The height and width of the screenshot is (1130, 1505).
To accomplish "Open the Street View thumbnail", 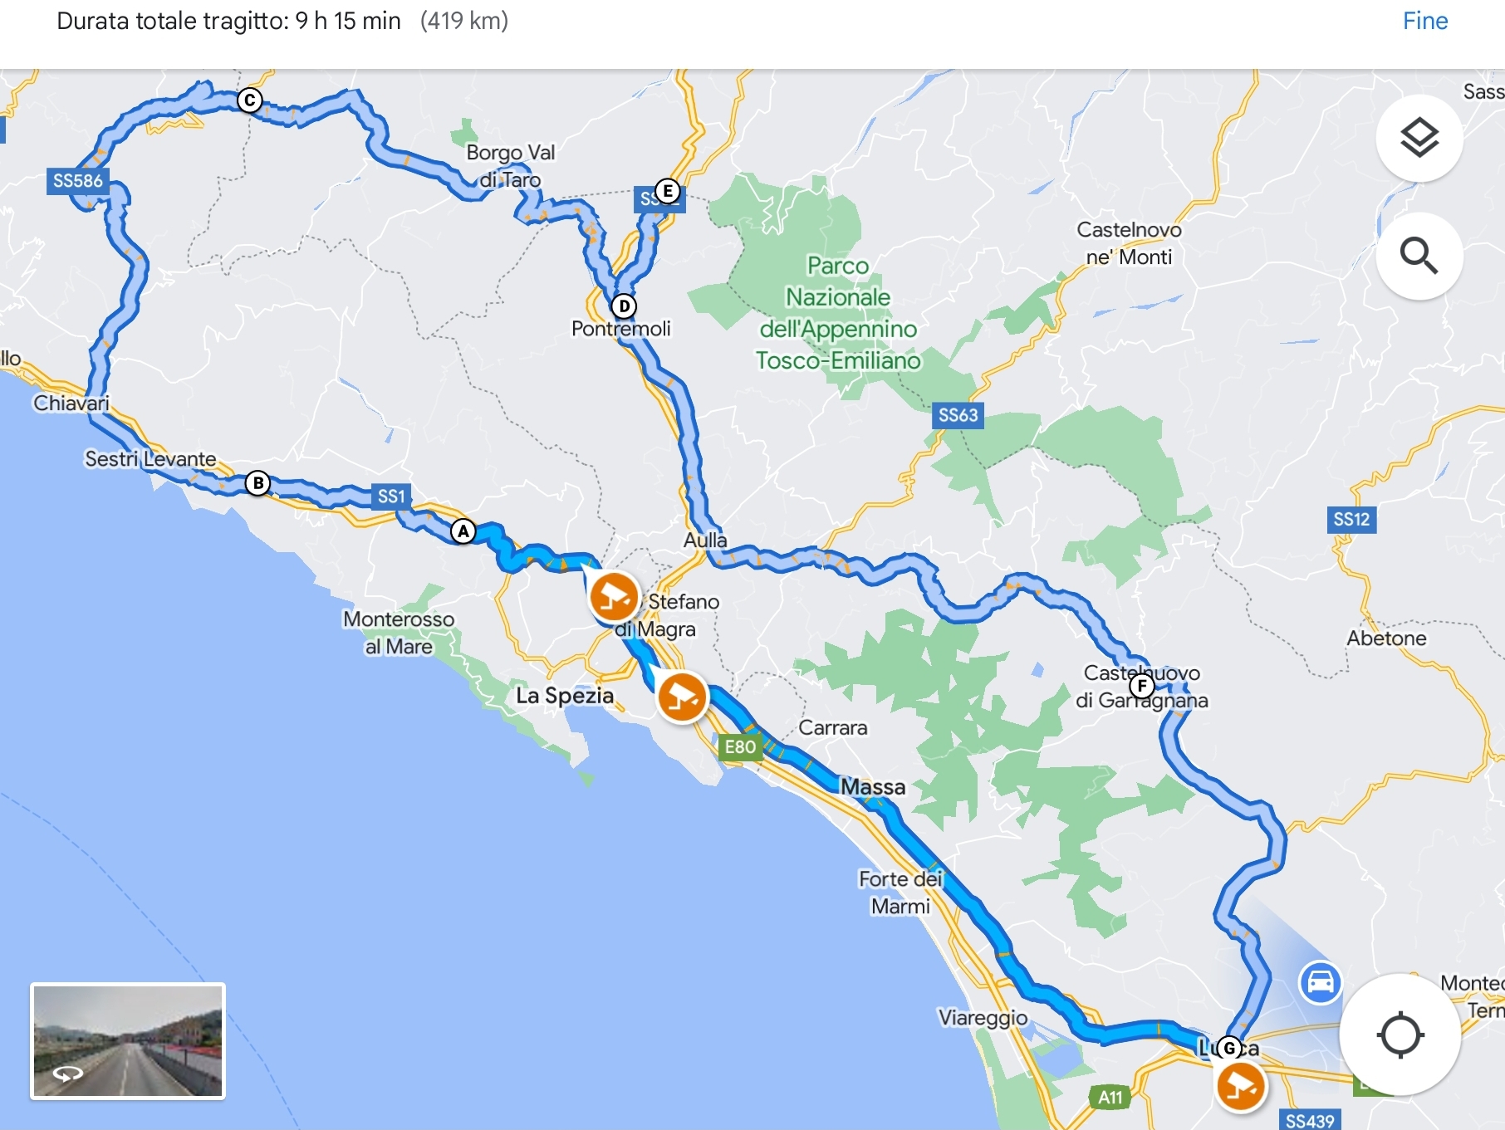I will click(x=128, y=1041).
